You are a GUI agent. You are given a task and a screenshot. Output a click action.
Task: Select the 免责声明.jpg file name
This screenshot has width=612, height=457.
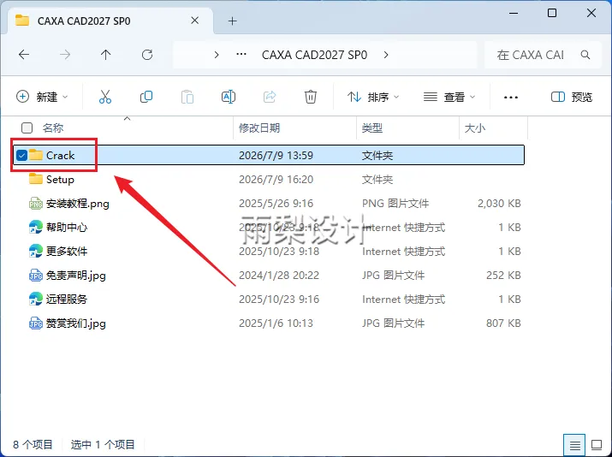point(76,275)
